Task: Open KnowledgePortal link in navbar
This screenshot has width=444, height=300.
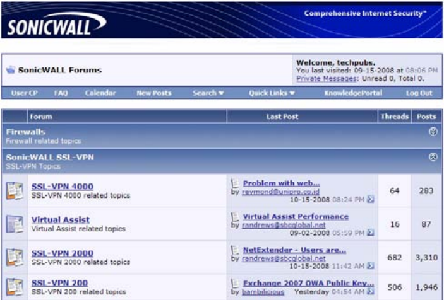Action: pyautogui.click(x=353, y=93)
